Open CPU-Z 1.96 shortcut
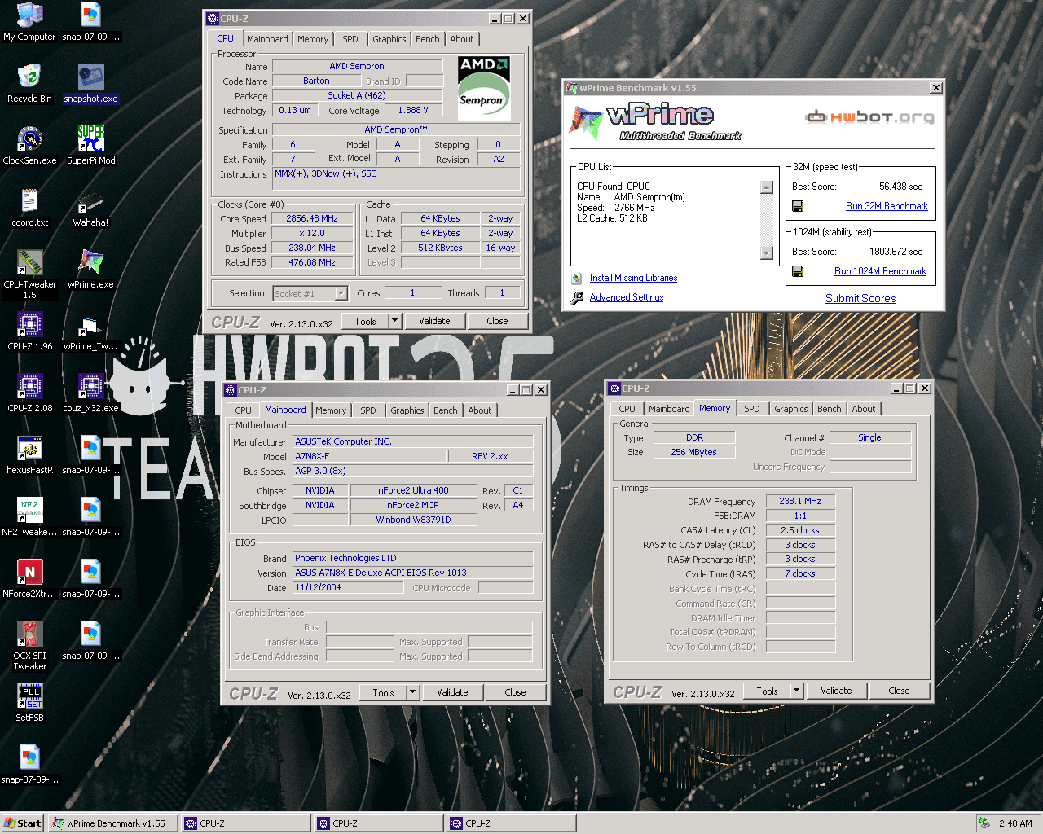Image resolution: width=1043 pixels, height=834 pixels. click(29, 331)
